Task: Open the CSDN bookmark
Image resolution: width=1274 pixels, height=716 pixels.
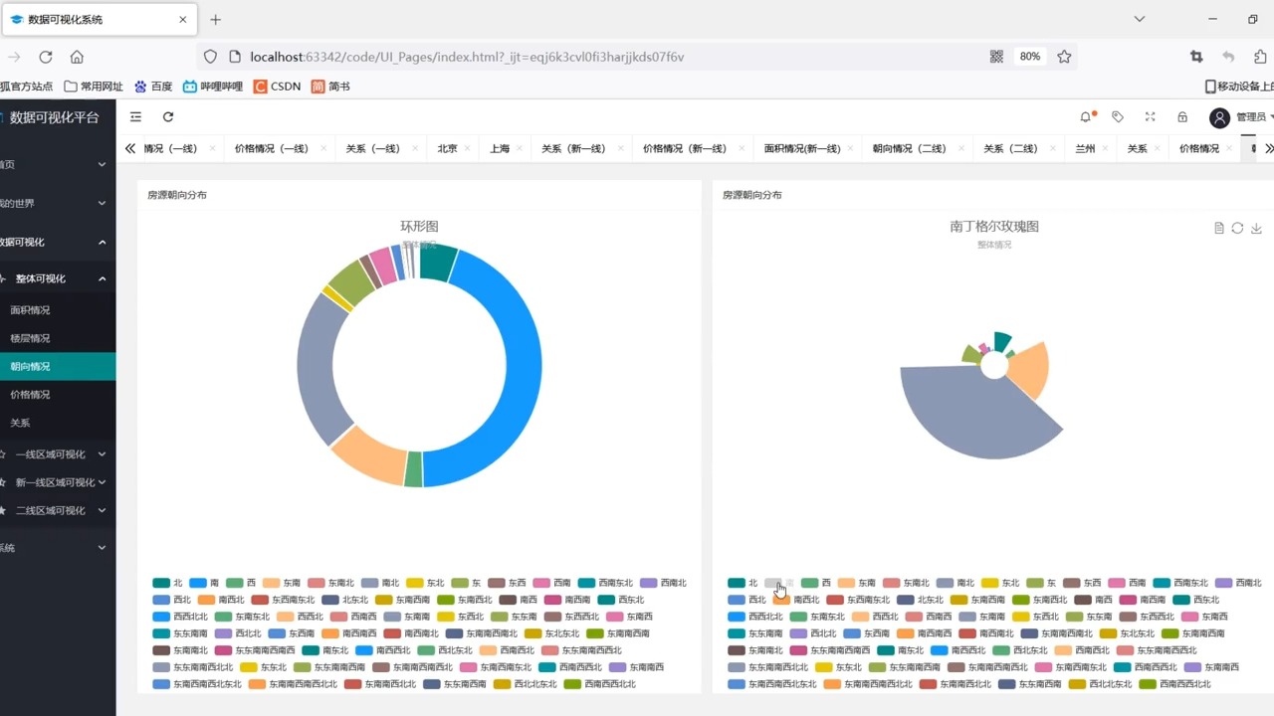Action: 277,87
